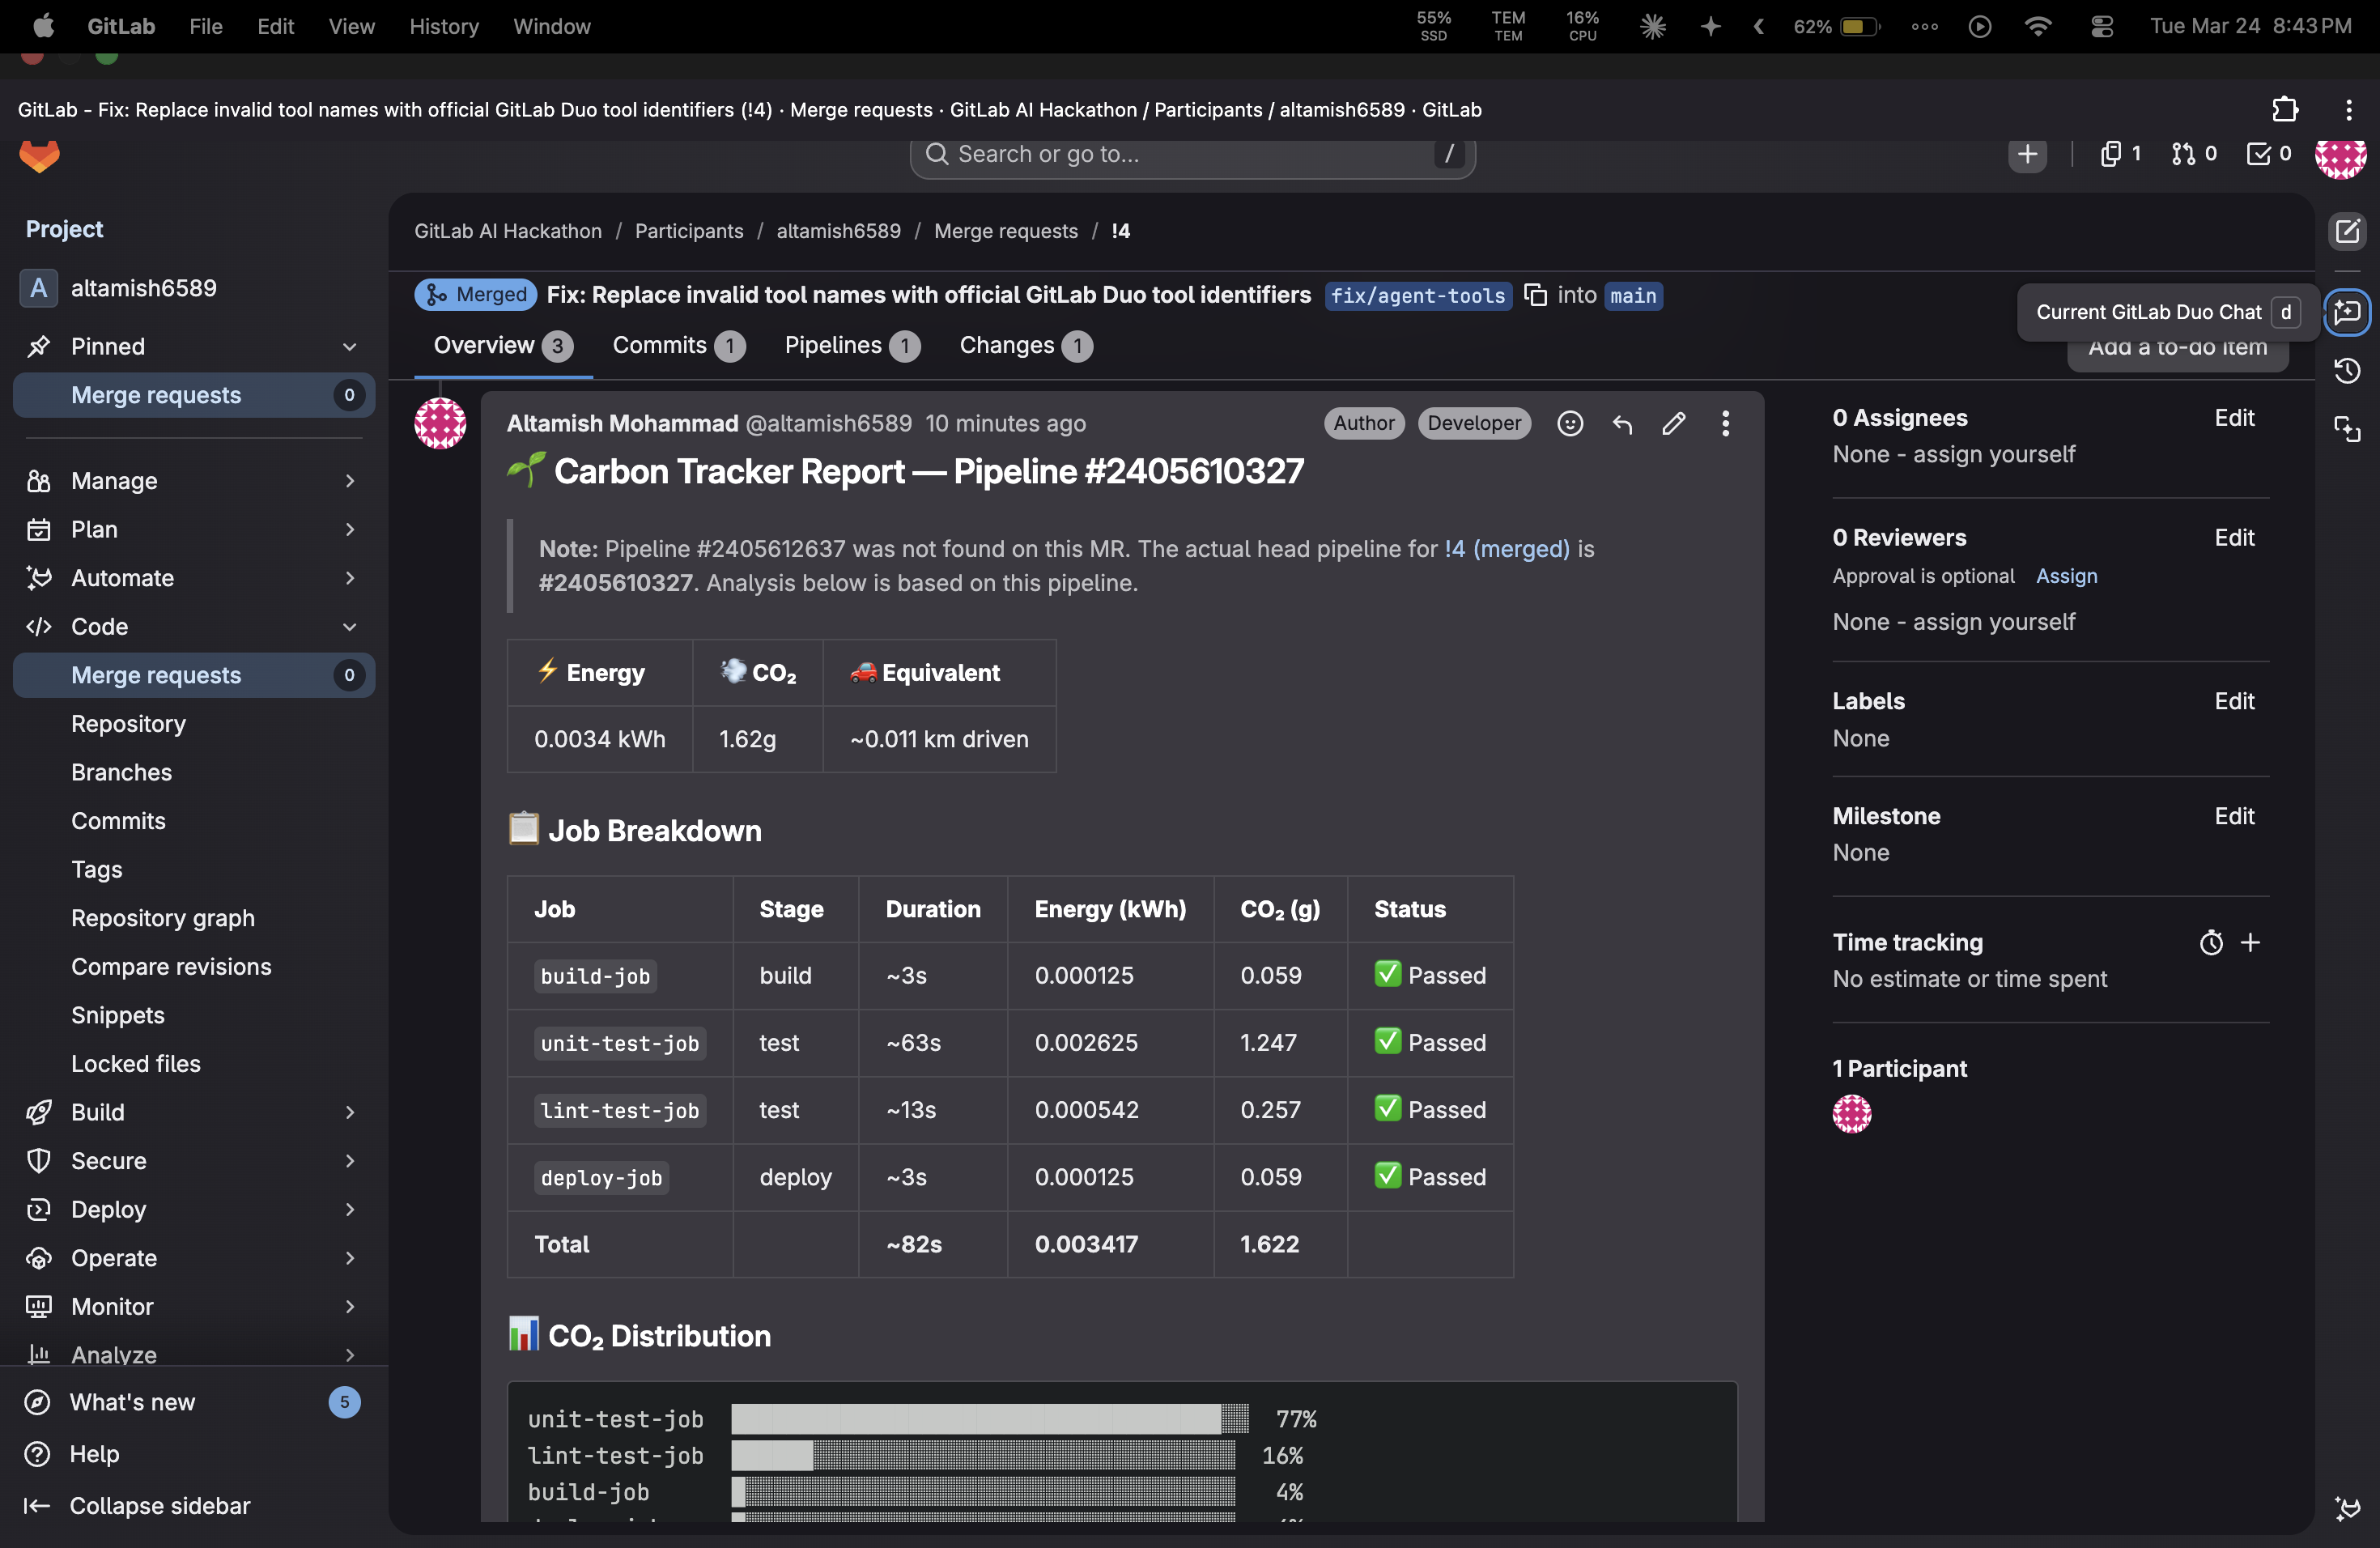Click the reply arrow icon on the comment

(x=1622, y=424)
